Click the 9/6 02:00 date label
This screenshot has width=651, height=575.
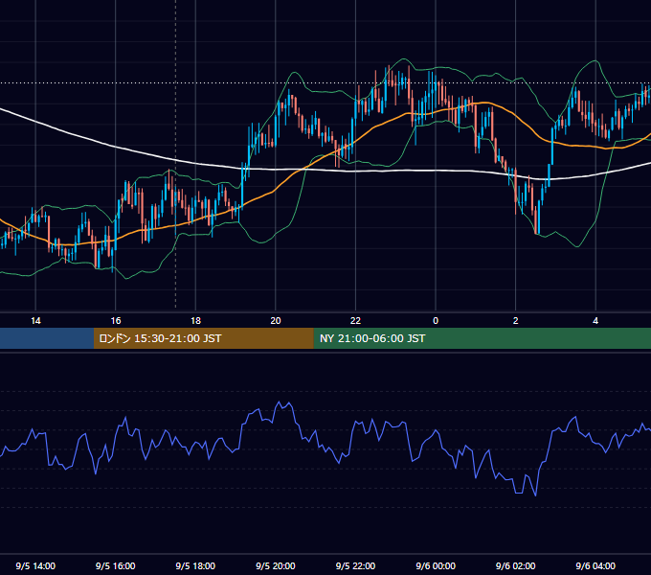point(516,565)
